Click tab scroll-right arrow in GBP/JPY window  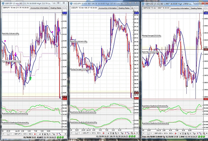[66, 8]
